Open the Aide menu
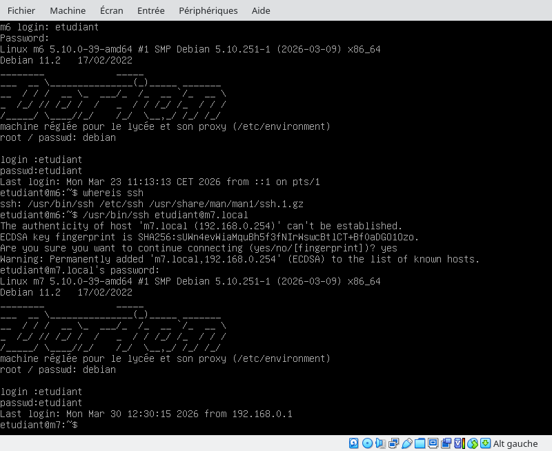The width and height of the screenshot is (552, 451). tap(259, 10)
